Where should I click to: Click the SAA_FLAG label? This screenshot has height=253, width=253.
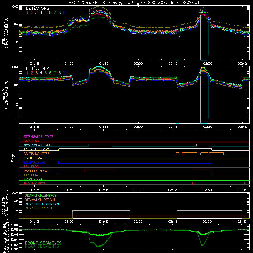pos(31,166)
